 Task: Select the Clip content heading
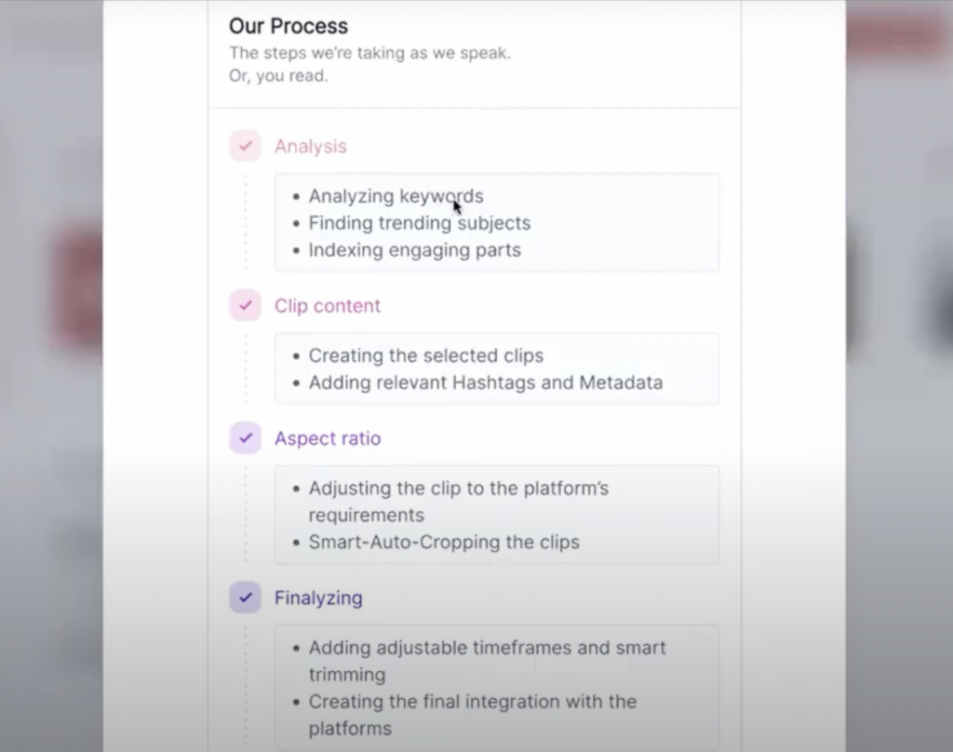pyautogui.click(x=327, y=306)
